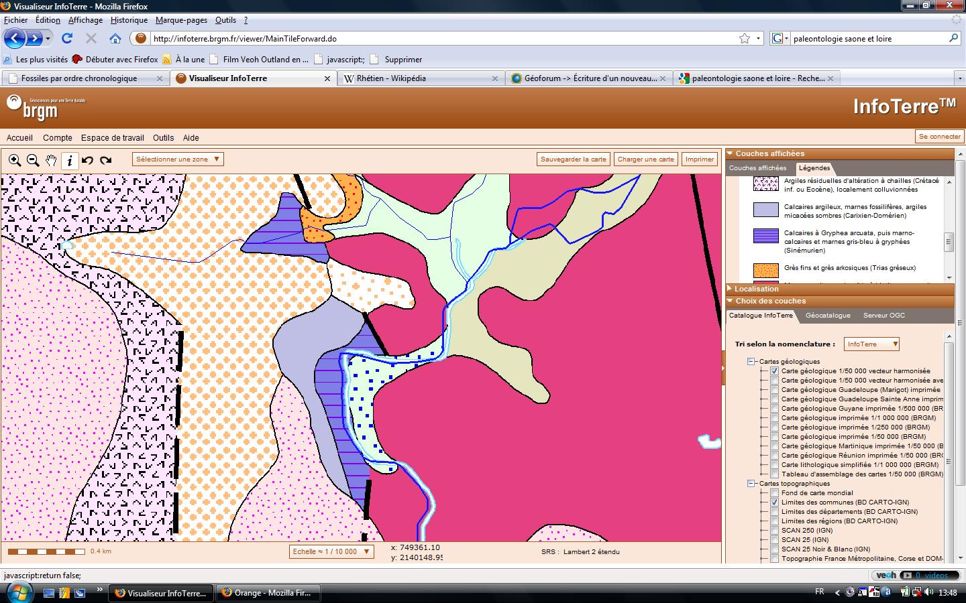Click the Firefox URL address field
The width and height of the screenshot is (966, 603).
coord(443,39)
